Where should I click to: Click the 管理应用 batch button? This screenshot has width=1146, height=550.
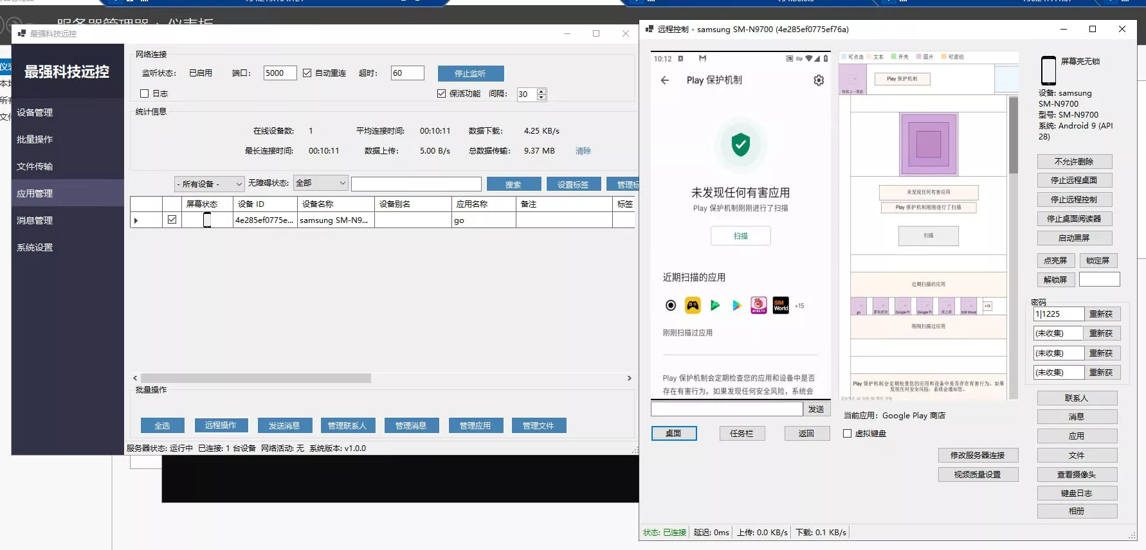(476, 425)
